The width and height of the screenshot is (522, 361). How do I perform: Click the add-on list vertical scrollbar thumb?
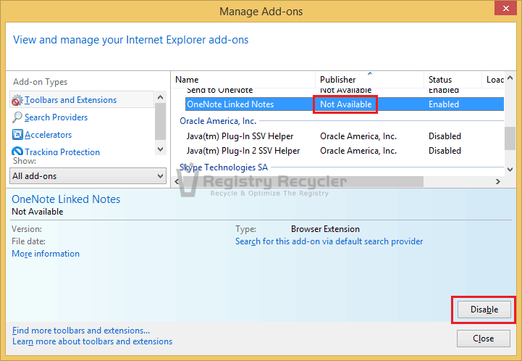[510, 138]
